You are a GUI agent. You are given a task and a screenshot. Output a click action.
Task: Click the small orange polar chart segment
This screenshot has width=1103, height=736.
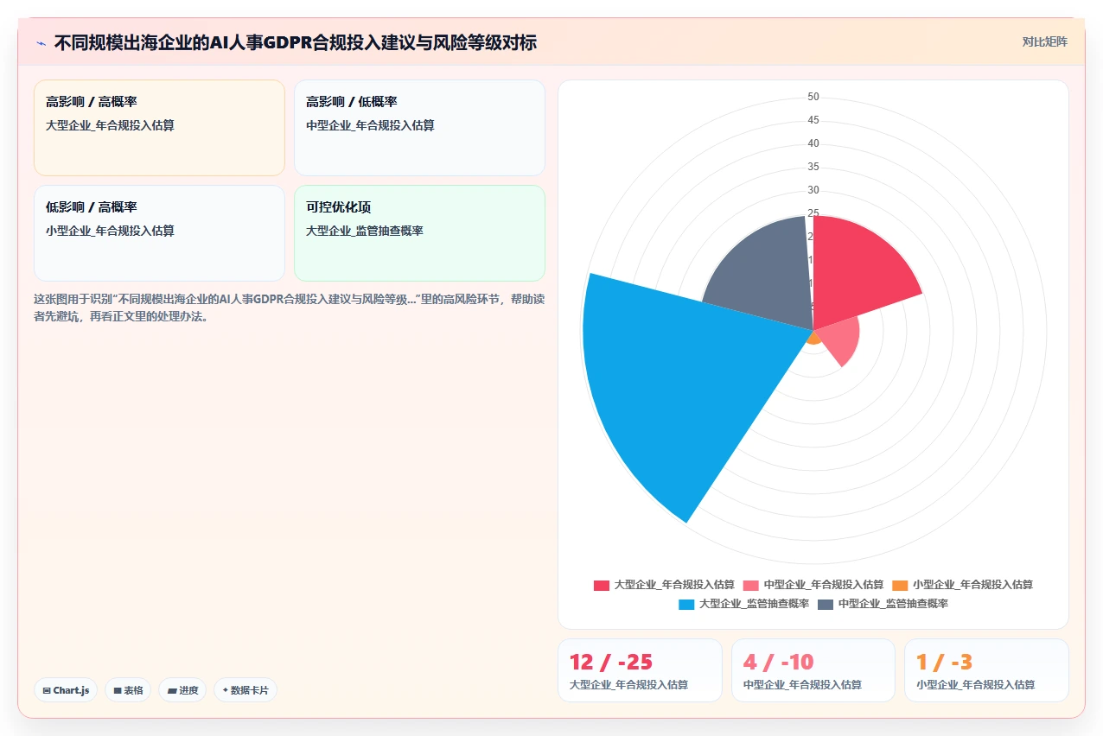click(813, 339)
